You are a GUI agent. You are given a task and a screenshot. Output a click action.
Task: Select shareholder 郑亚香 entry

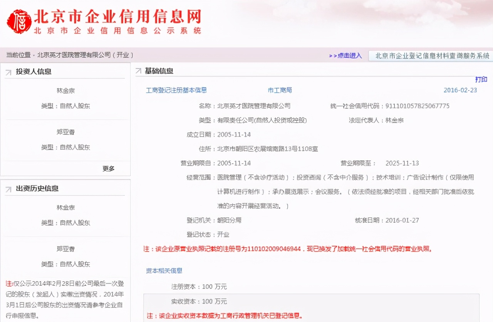65,131
